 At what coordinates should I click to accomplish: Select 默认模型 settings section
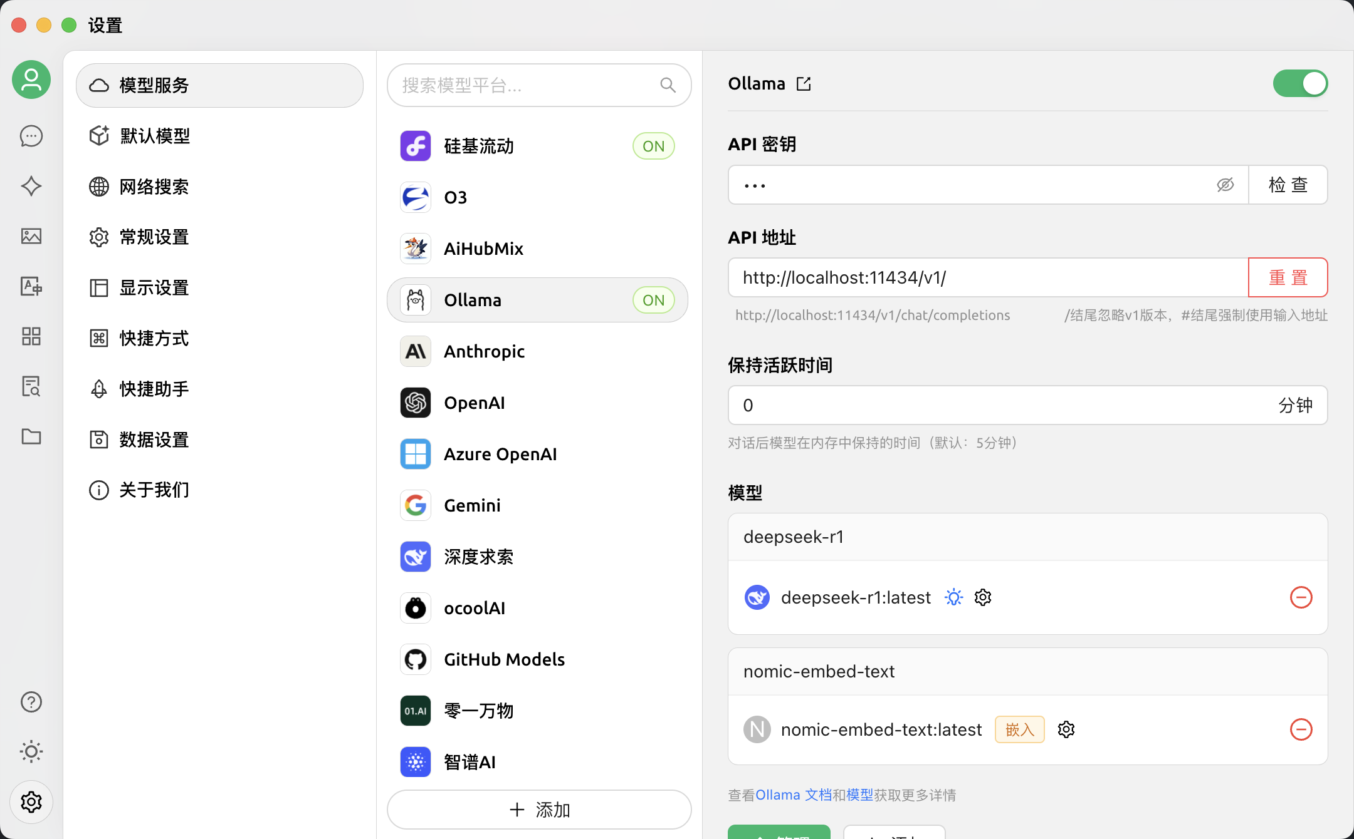219,136
